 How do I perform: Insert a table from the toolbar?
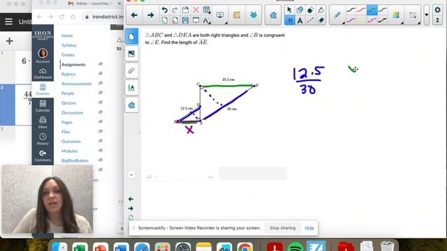tap(207, 10)
